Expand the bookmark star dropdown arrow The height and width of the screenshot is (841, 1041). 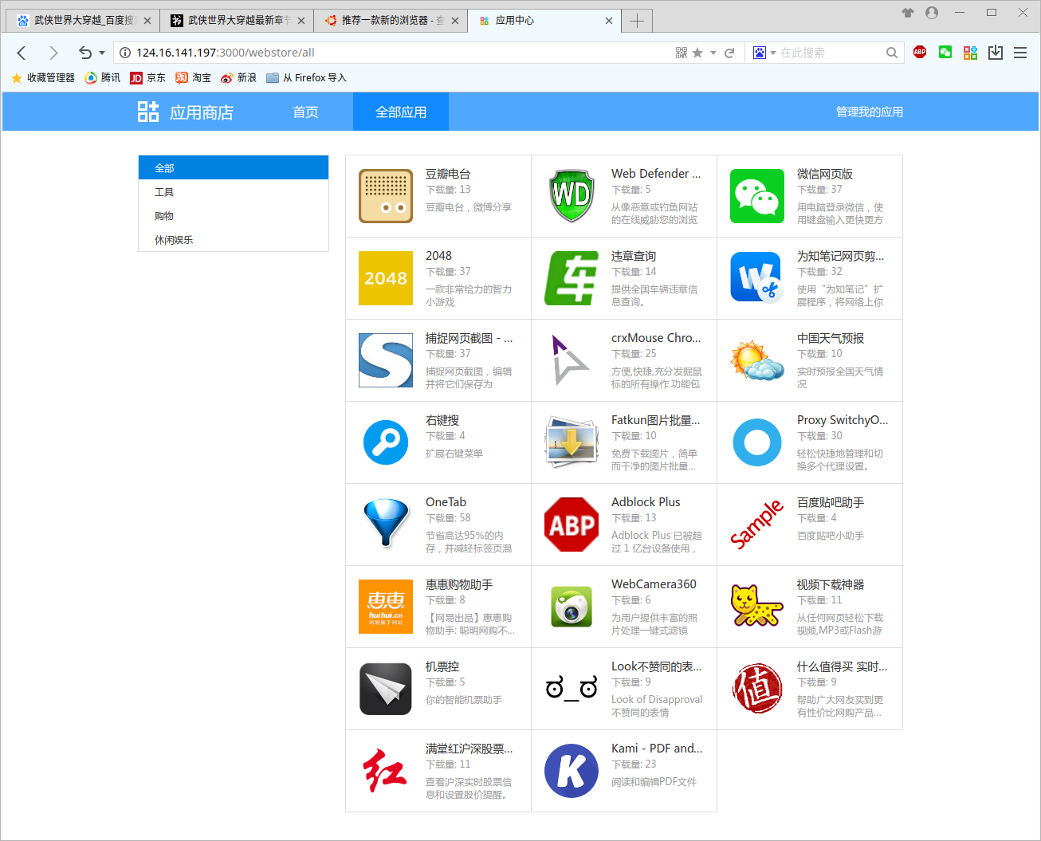[x=713, y=53]
